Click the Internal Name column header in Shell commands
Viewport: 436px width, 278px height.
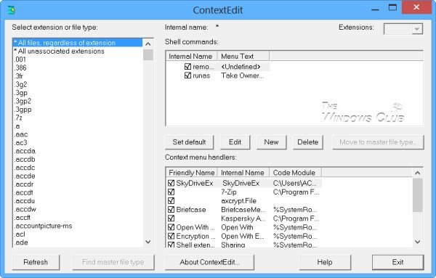(190, 57)
